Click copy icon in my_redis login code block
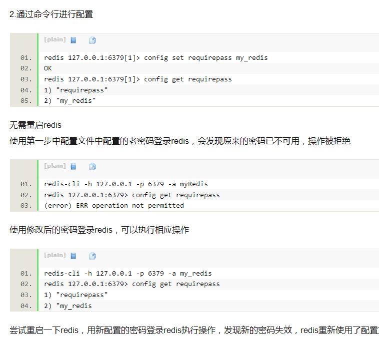The width and height of the screenshot is (379, 343). point(92,256)
